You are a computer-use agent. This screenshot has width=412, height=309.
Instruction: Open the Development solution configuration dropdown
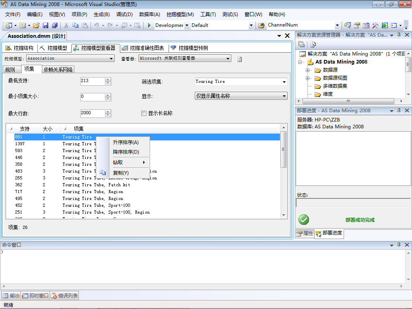click(187, 25)
